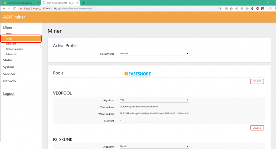
Task: Go back to the previous browser page
Action: pyautogui.click(x=4, y=9)
